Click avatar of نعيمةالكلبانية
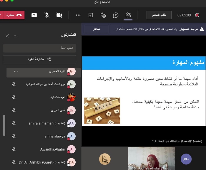The height and width of the screenshot is (170, 206). click(x=71, y=97)
